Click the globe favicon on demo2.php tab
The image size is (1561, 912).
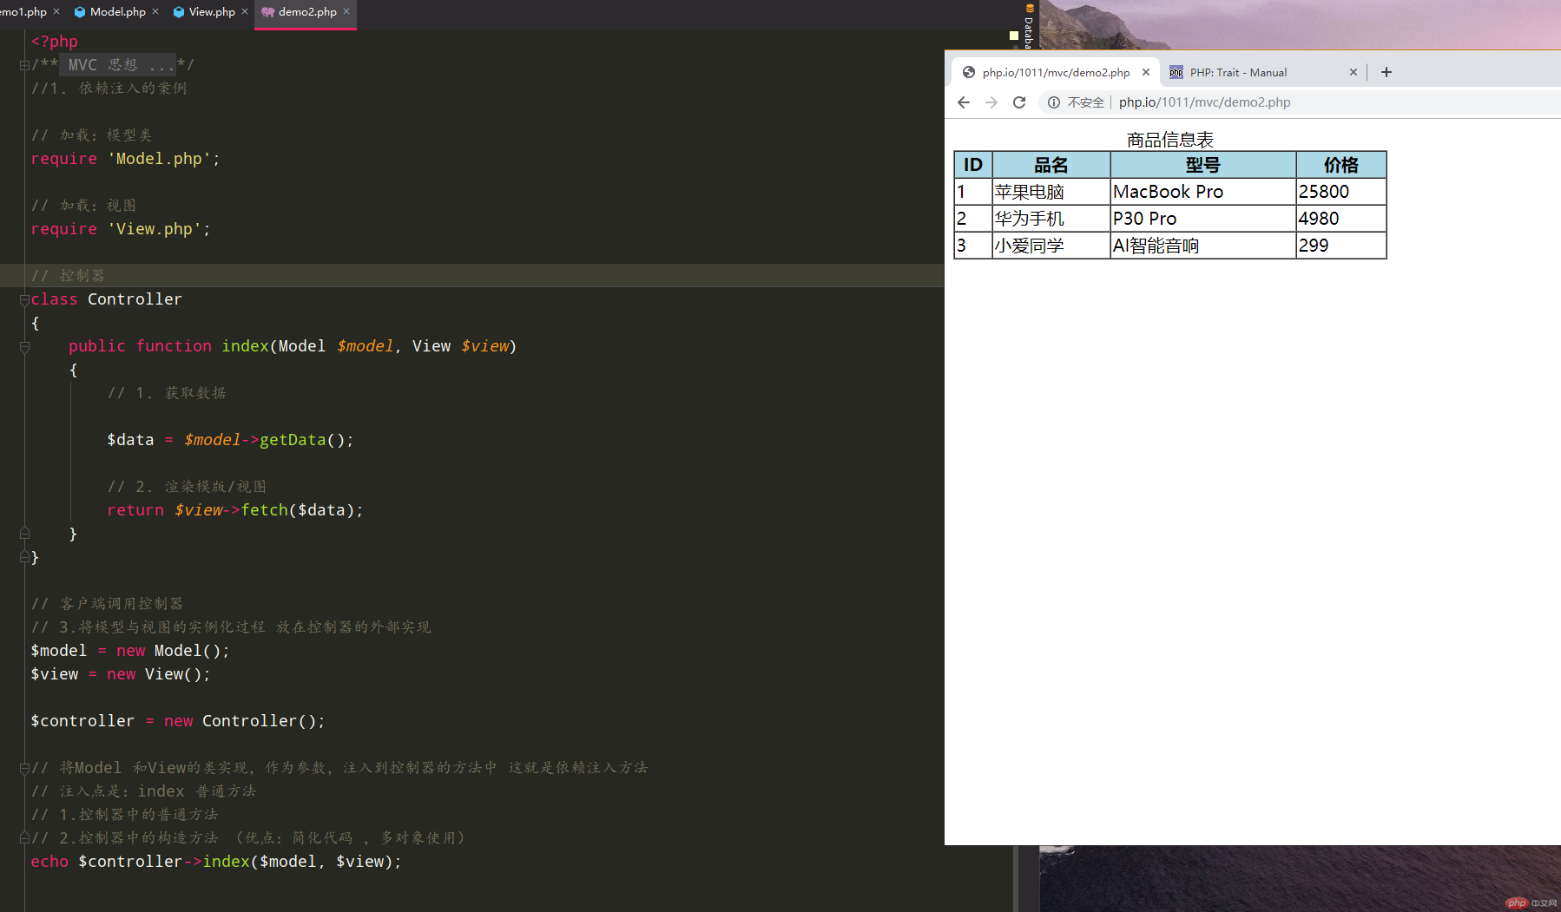click(969, 73)
